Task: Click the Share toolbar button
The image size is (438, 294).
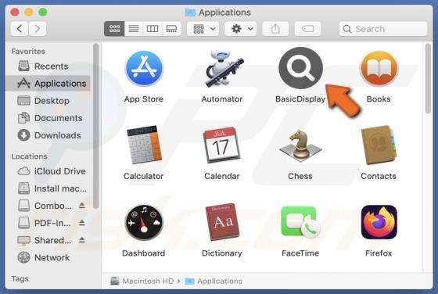Action: [x=275, y=29]
